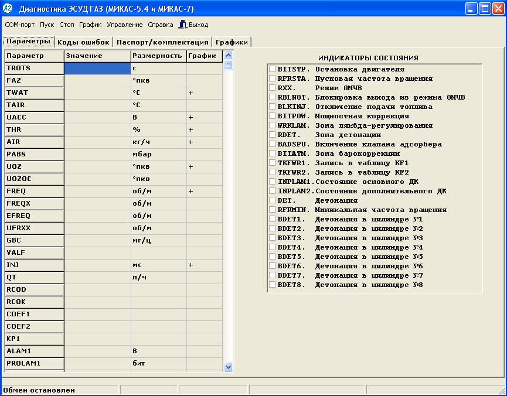
Task: Check the RXX idle mode indicator
Action: (x=272, y=88)
